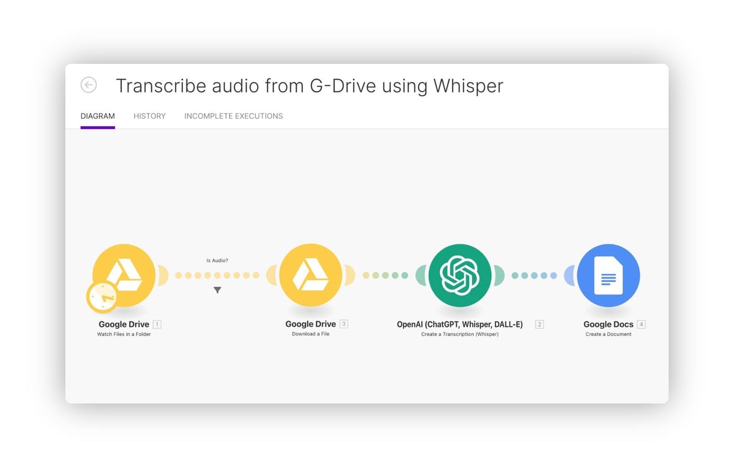Switch to the HISTORY tab

(x=149, y=116)
